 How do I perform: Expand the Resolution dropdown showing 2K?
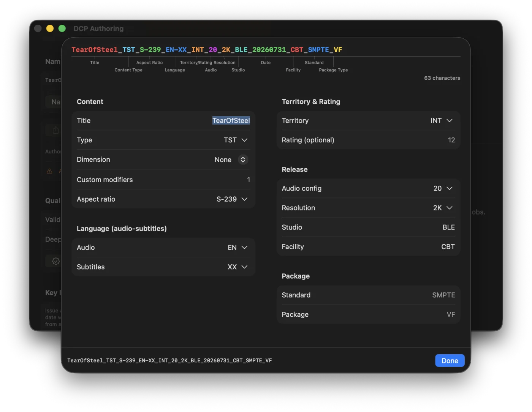tap(443, 208)
